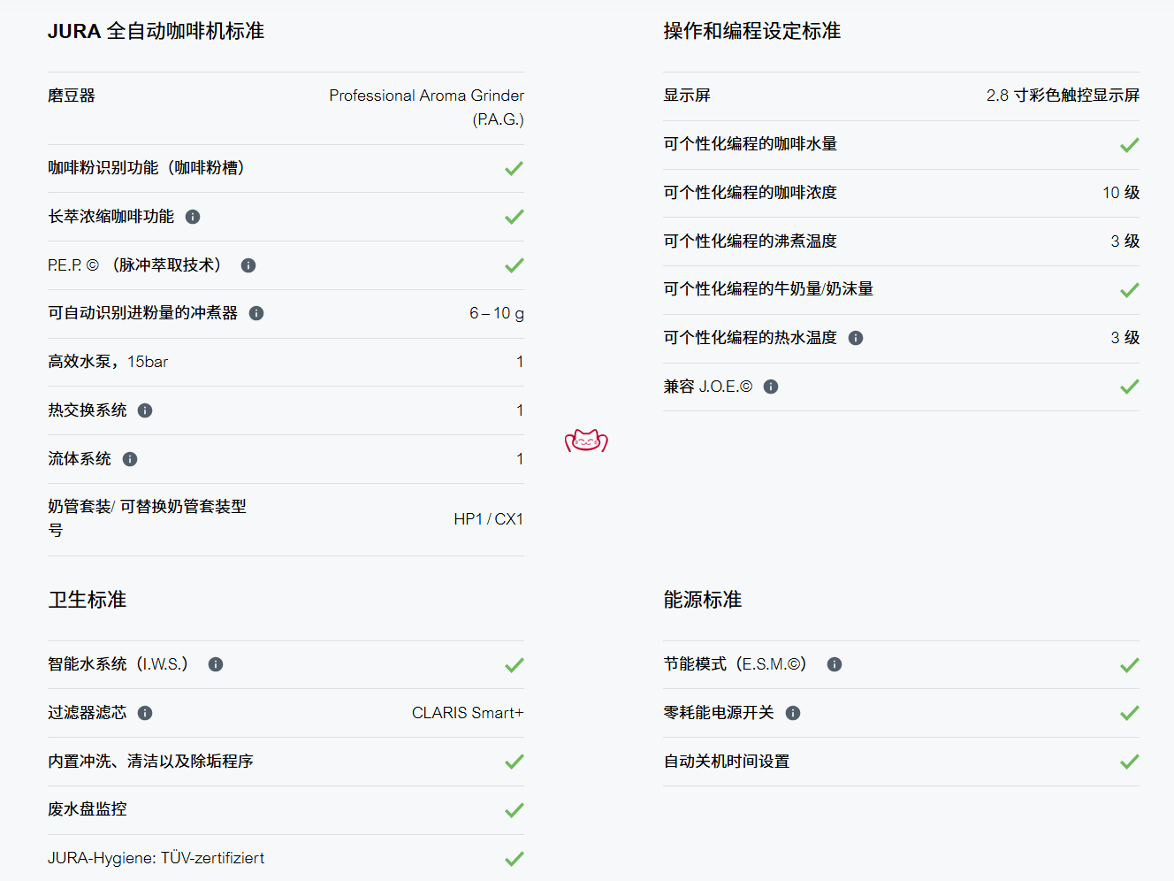Click checkmark for JURA-Hygiene TÜV-zertifiziert
Viewport: 1174px width, 881px height.
coord(514,859)
